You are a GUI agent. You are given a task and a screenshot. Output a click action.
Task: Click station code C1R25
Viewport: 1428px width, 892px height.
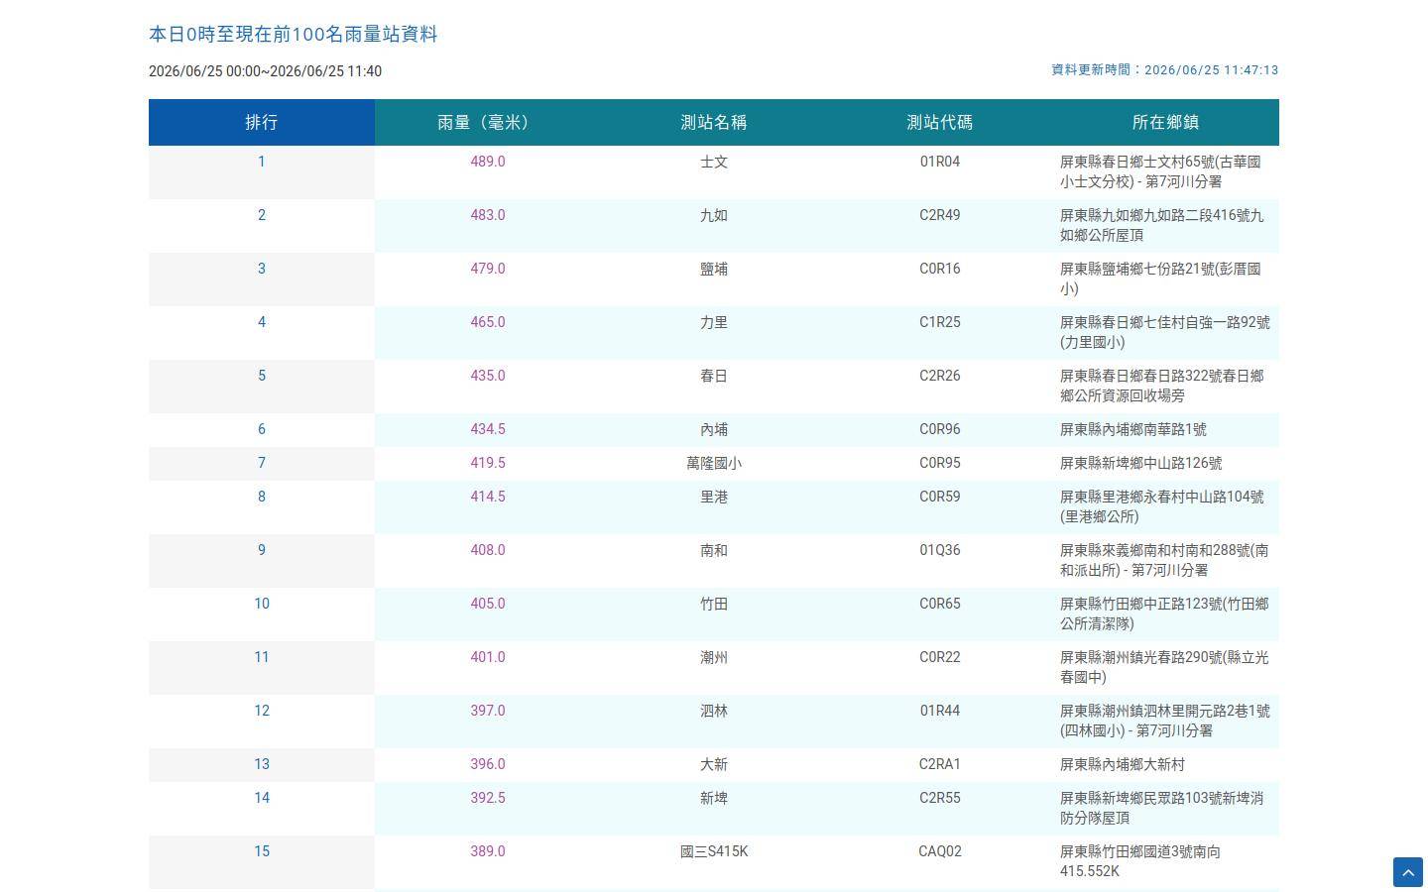click(940, 322)
